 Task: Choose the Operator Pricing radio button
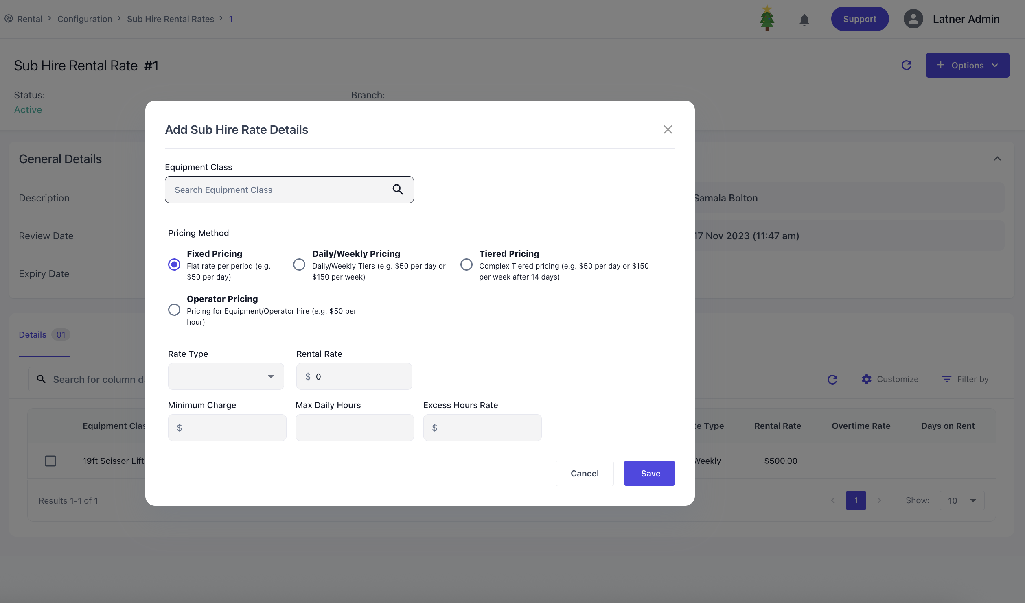click(x=174, y=310)
